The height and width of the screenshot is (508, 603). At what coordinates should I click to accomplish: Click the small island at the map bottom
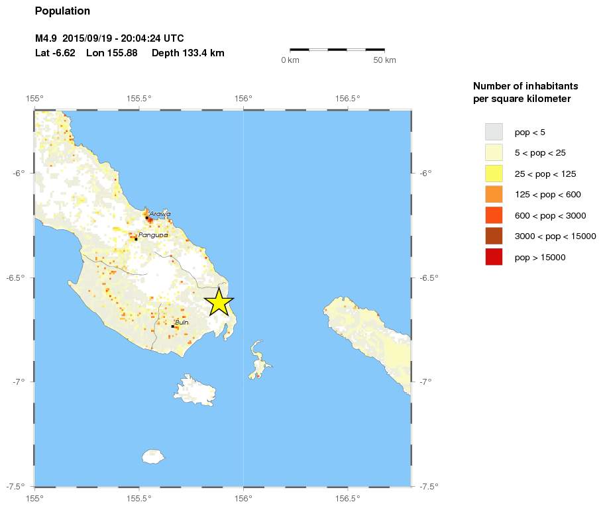tap(152, 456)
